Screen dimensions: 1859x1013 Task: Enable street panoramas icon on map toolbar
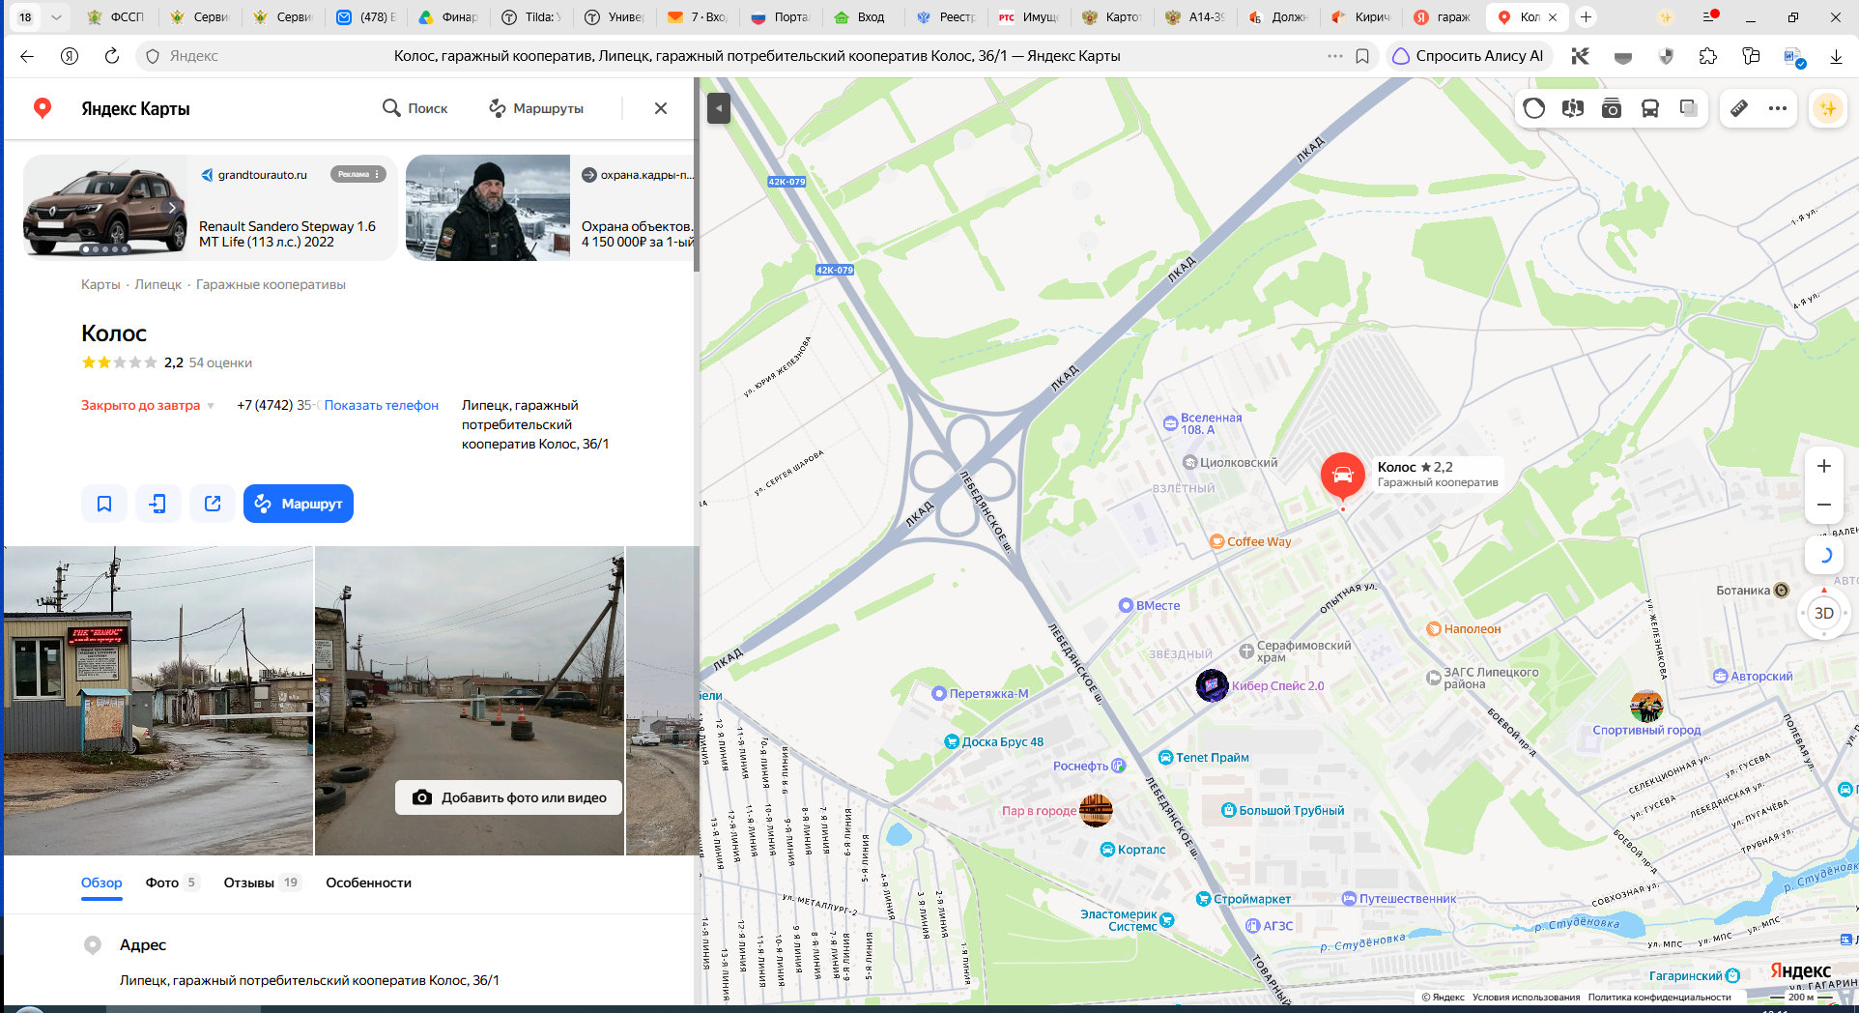click(x=1573, y=108)
